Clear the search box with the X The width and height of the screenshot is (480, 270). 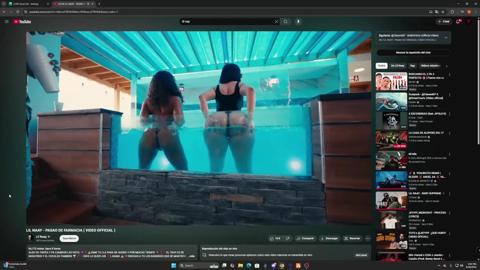tap(276, 21)
